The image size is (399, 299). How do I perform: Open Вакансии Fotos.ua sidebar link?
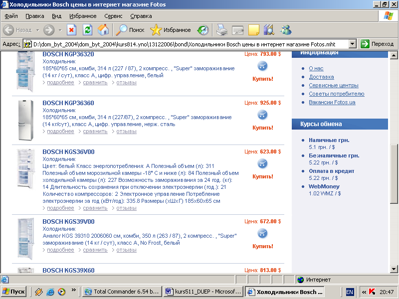pos(332,102)
